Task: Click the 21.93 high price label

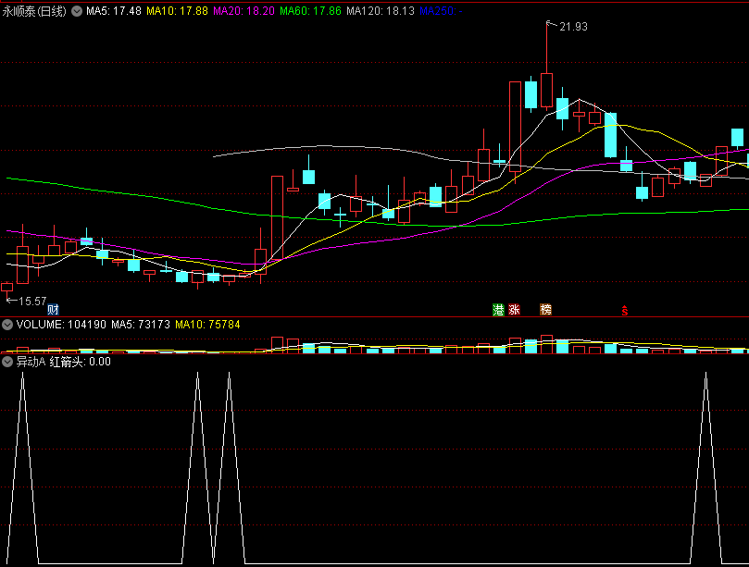Action: [x=573, y=27]
